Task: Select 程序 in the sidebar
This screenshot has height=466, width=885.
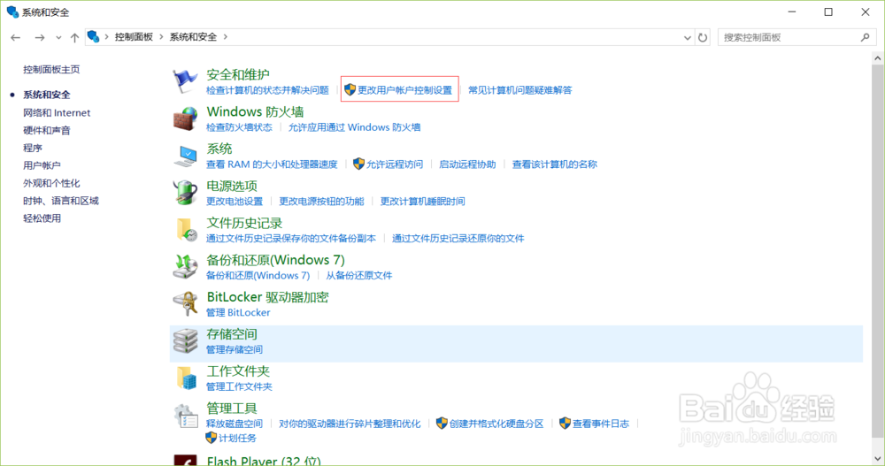Action: click(33, 148)
